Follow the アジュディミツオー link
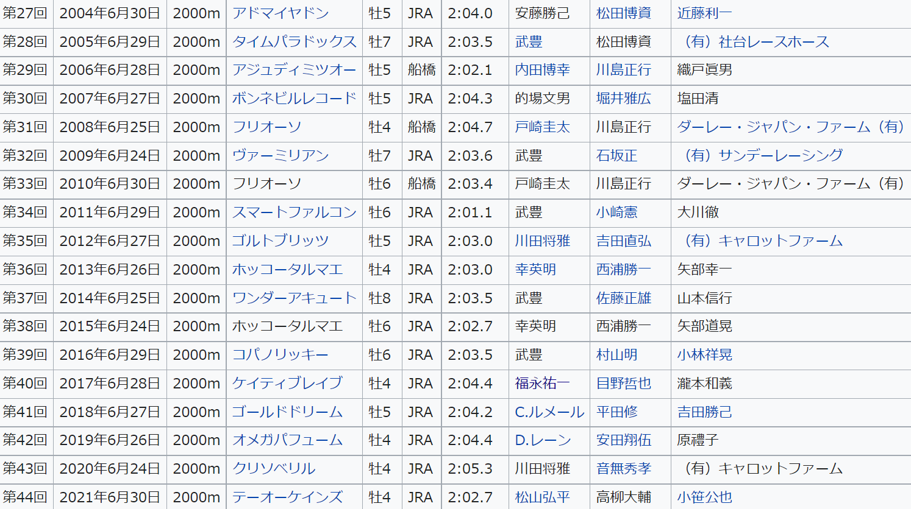911x509 pixels. [x=295, y=70]
